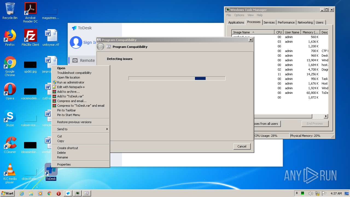This screenshot has width=350, height=197.
Task: Switch to Program Compatibility taskbar button
Action: click(87, 193)
